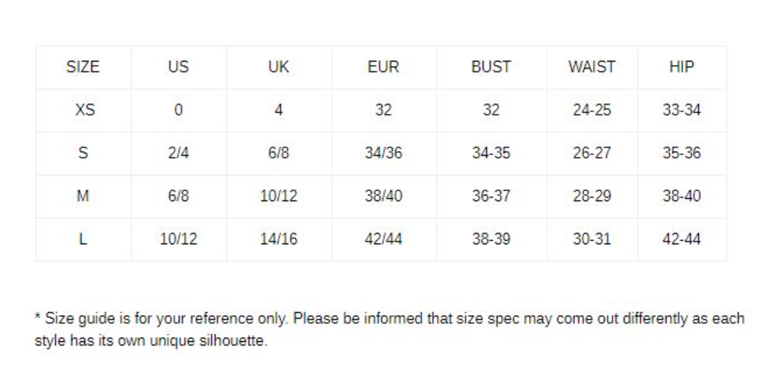
Task: Click the EUR column header
Action: 383,67
